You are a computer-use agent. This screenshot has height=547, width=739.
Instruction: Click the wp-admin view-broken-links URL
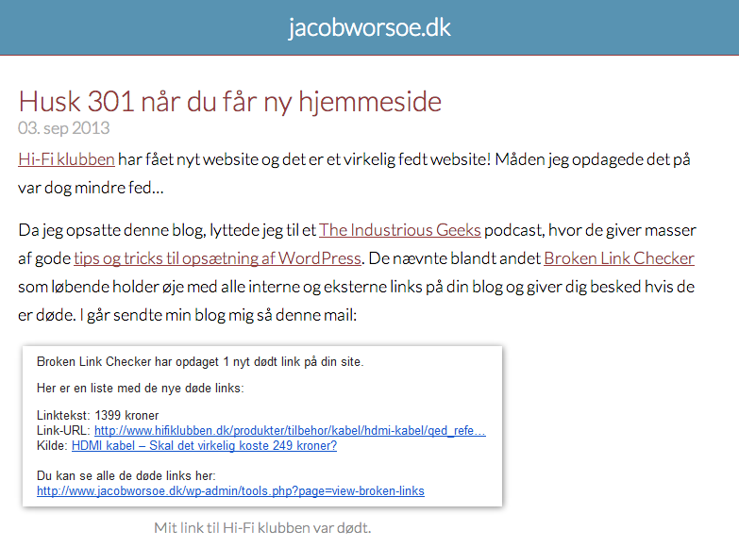(x=230, y=491)
